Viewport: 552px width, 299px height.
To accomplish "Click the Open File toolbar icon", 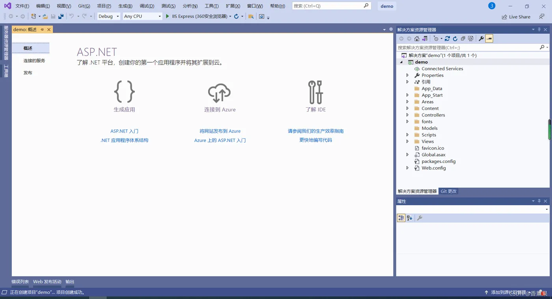I will [45, 16].
